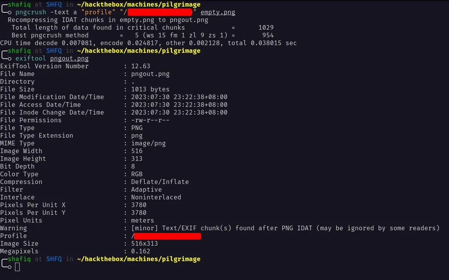The height and width of the screenshot is (280, 449).
Task: Click the exiftool command word
Action: tap(31, 59)
